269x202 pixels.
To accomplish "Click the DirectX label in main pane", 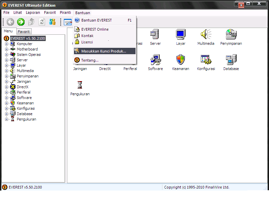I will click(x=105, y=69).
